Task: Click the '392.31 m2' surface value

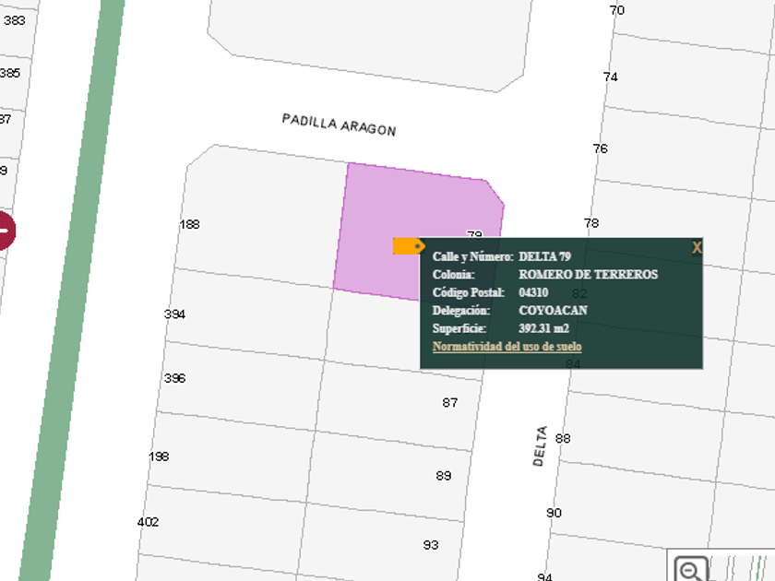Action: pos(543,328)
